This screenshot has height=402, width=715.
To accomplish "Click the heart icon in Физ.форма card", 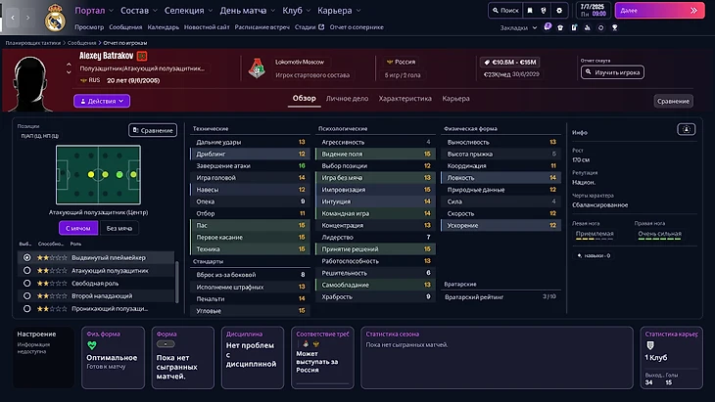I will (91, 345).
